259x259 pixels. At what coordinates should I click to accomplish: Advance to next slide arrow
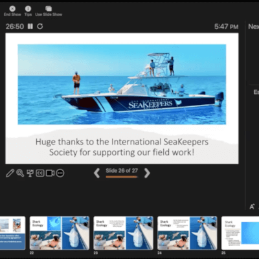click(147, 173)
